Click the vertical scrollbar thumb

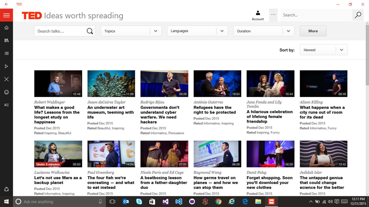[367, 55]
